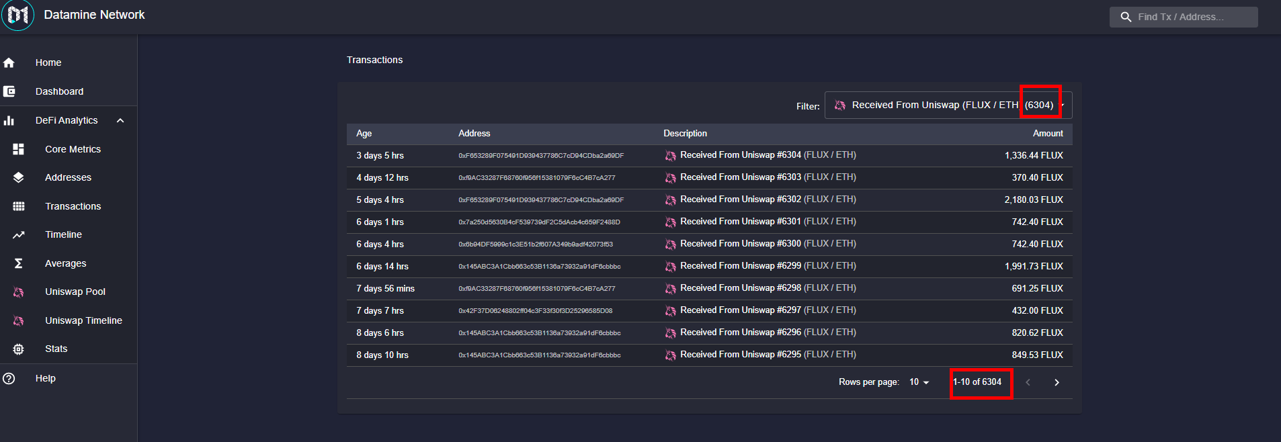Click the 1,991.73 FLUX amount
Image resolution: width=1281 pixels, height=442 pixels.
[1034, 266]
